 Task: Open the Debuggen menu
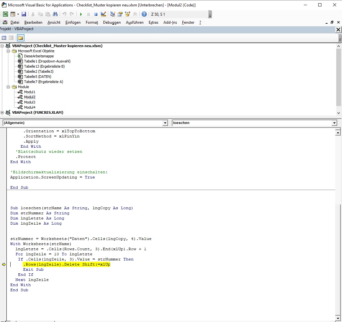(112, 22)
